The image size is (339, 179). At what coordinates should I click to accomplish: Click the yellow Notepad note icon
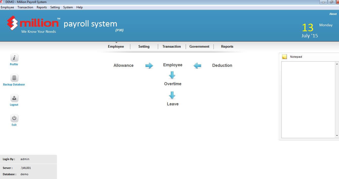(284, 57)
